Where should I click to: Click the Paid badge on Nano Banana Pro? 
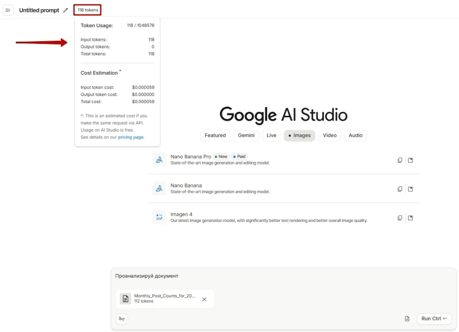click(240, 157)
